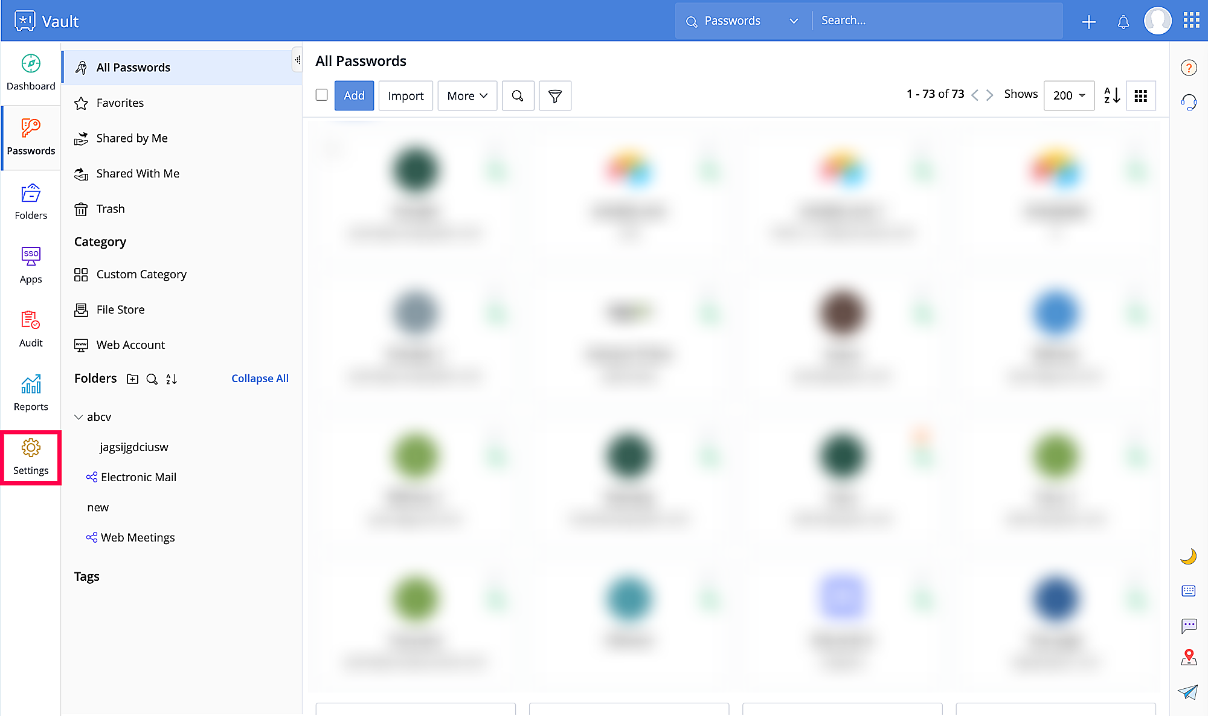Screen dimensions: 1208x716
Task: Select Favorites in the sidebar
Action: 120,103
